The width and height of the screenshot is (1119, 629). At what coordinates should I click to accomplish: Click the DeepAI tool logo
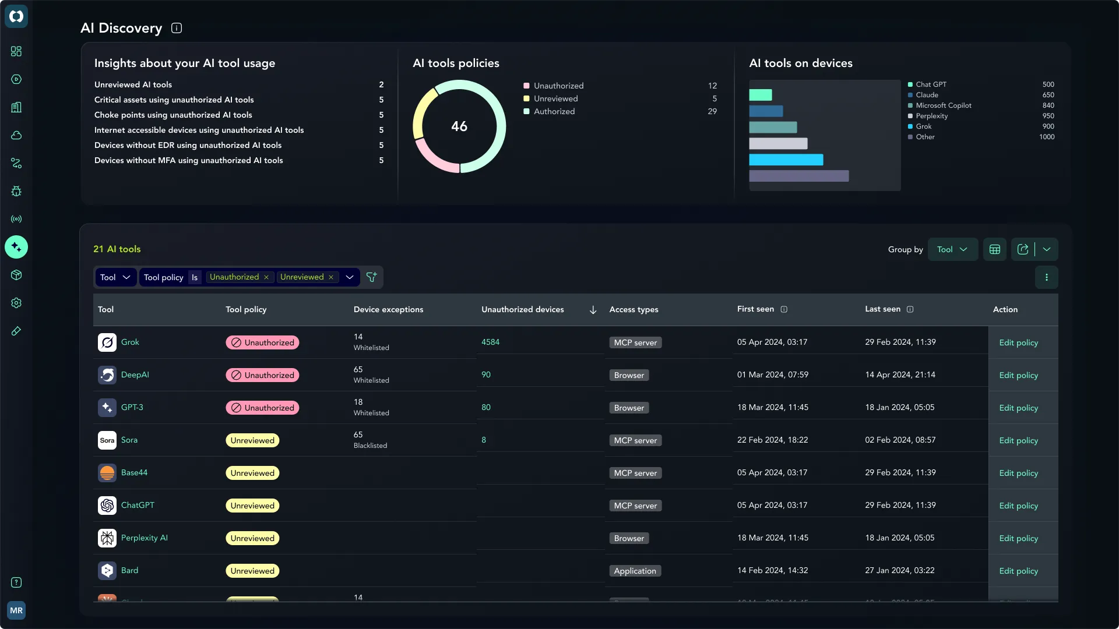point(107,375)
